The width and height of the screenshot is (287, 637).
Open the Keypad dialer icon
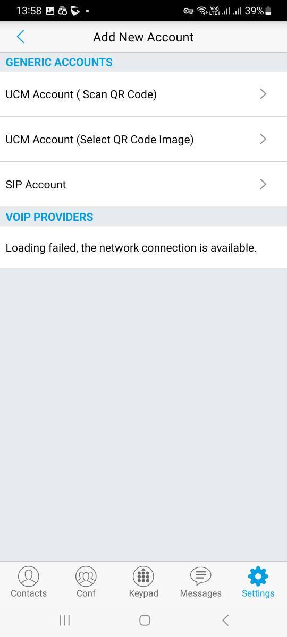tap(143, 576)
